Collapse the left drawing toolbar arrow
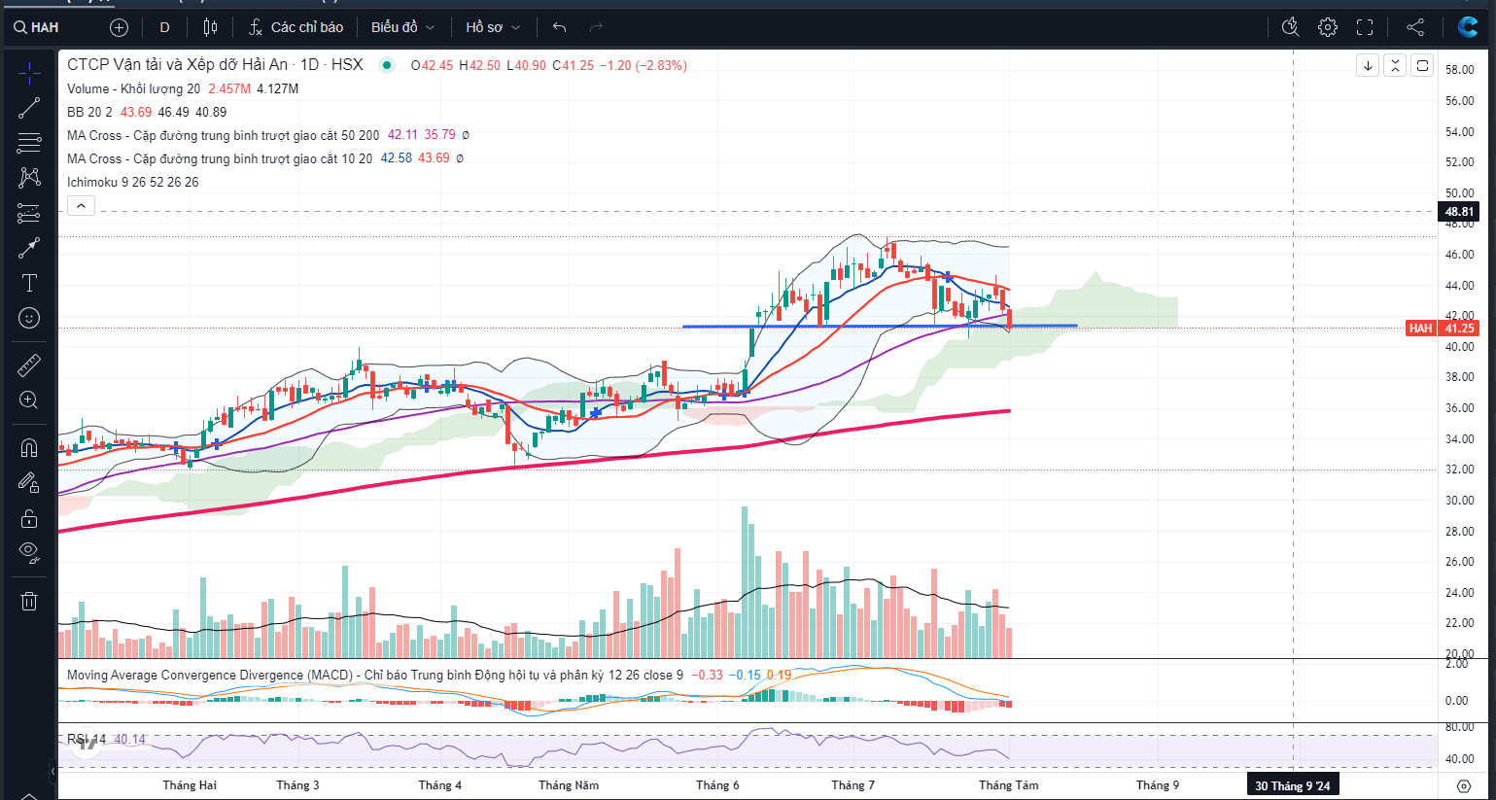 click(53, 772)
